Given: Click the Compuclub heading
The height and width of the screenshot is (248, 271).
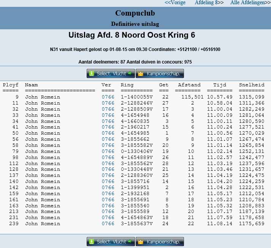Looking at the screenshot, I should pyautogui.click(x=135, y=13).
